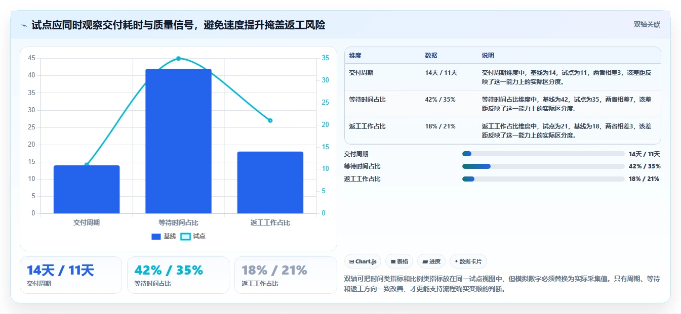Click the description starting 返工工作占比维度中

(x=566, y=130)
